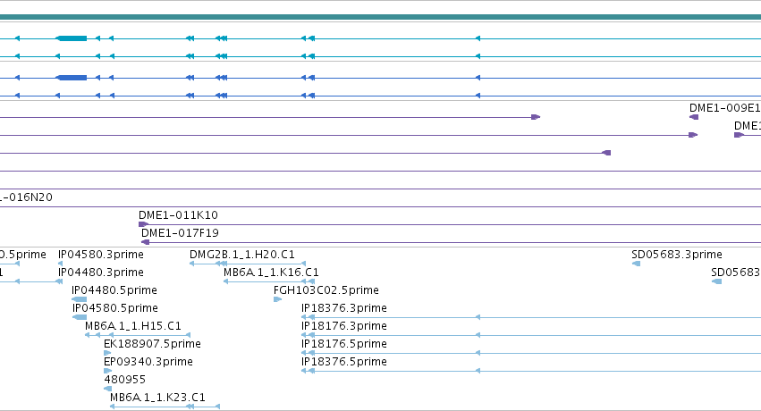The height and width of the screenshot is (411, 761).
Task: Select the DME1-011K10 feature label
Action: pyautogui.click(x=178, y=215)
